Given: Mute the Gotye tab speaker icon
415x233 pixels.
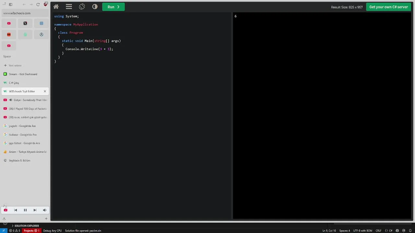Looking at the screenshot, I should (10, 100).
